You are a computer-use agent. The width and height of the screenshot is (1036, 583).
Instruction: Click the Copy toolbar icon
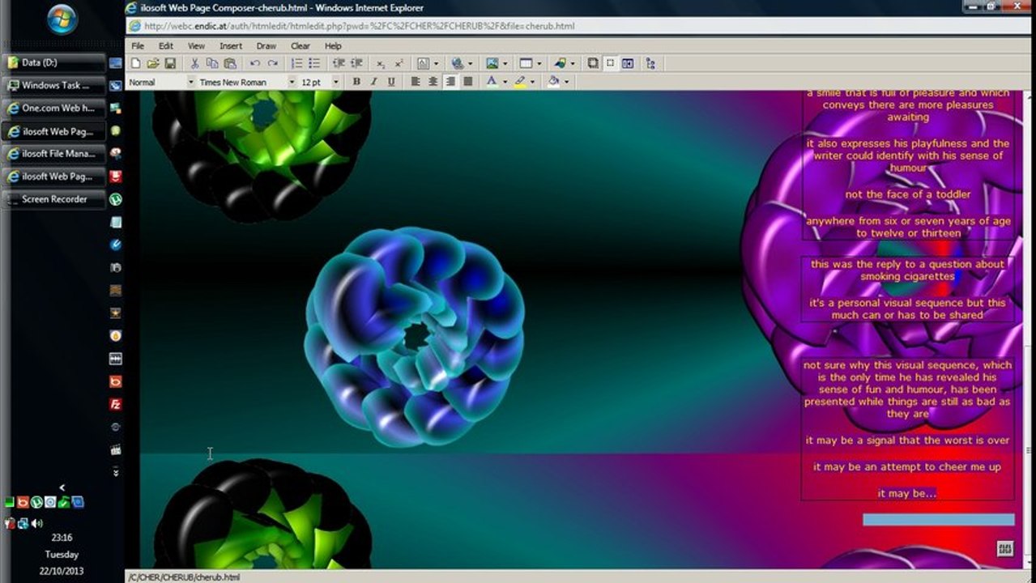pos(212,63)
